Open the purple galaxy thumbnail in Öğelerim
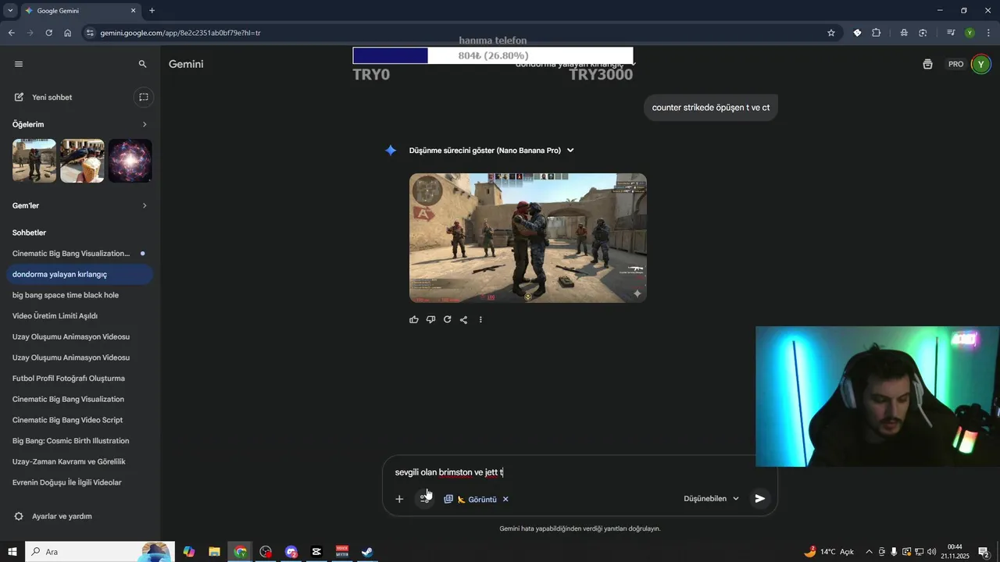The height and width of the screenshot is (562, 1000). click(x=130, y=161)
